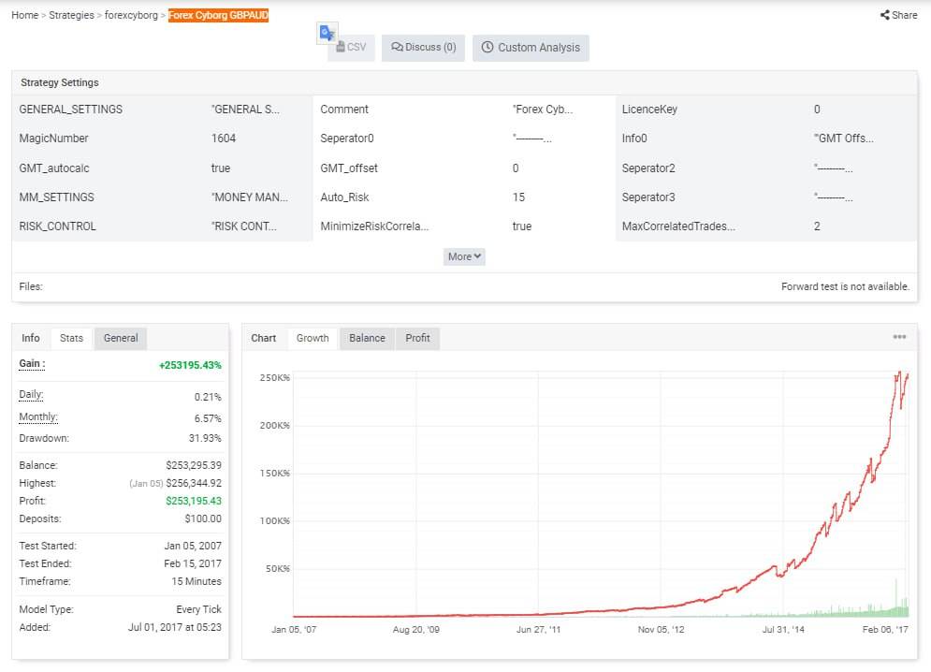Download the CSV file

(352, 48)
